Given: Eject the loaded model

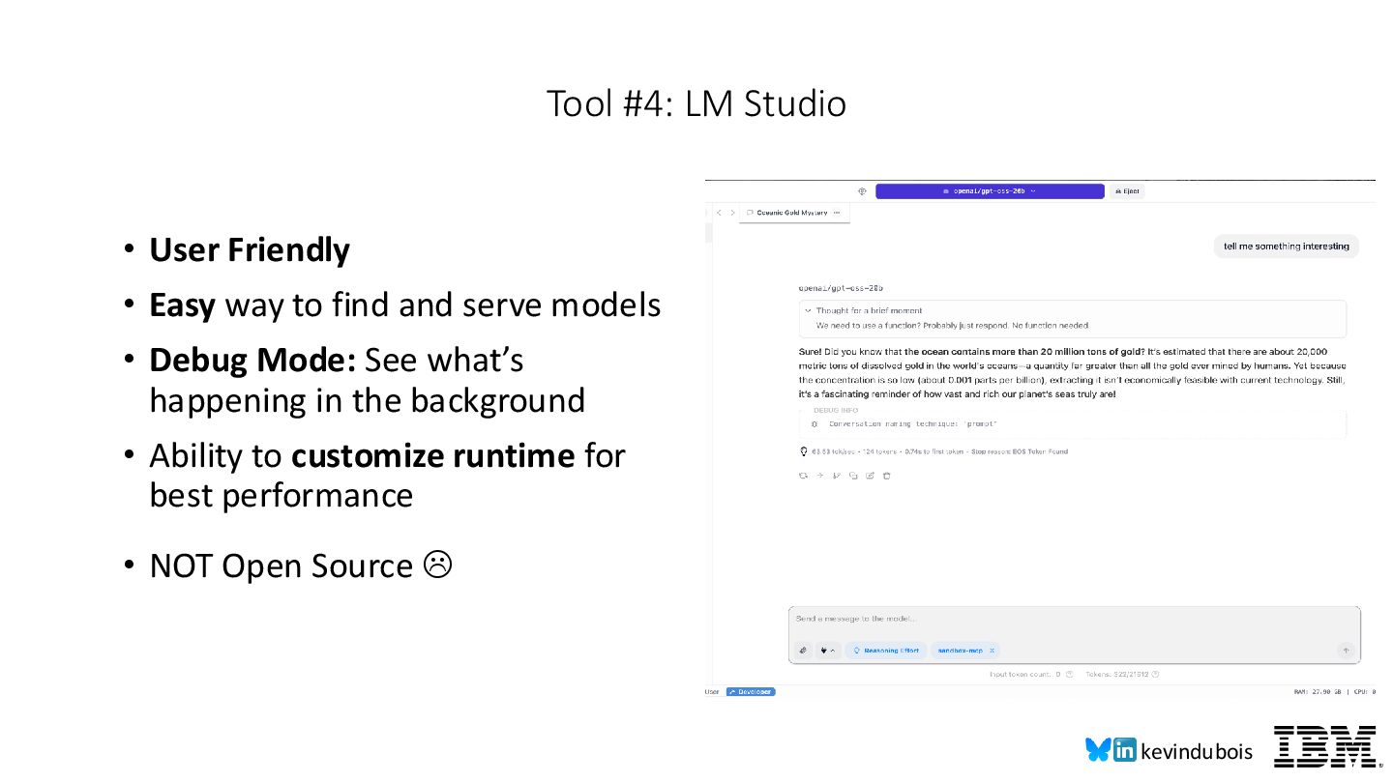Looking at the screenshot, I should 1127,191.
